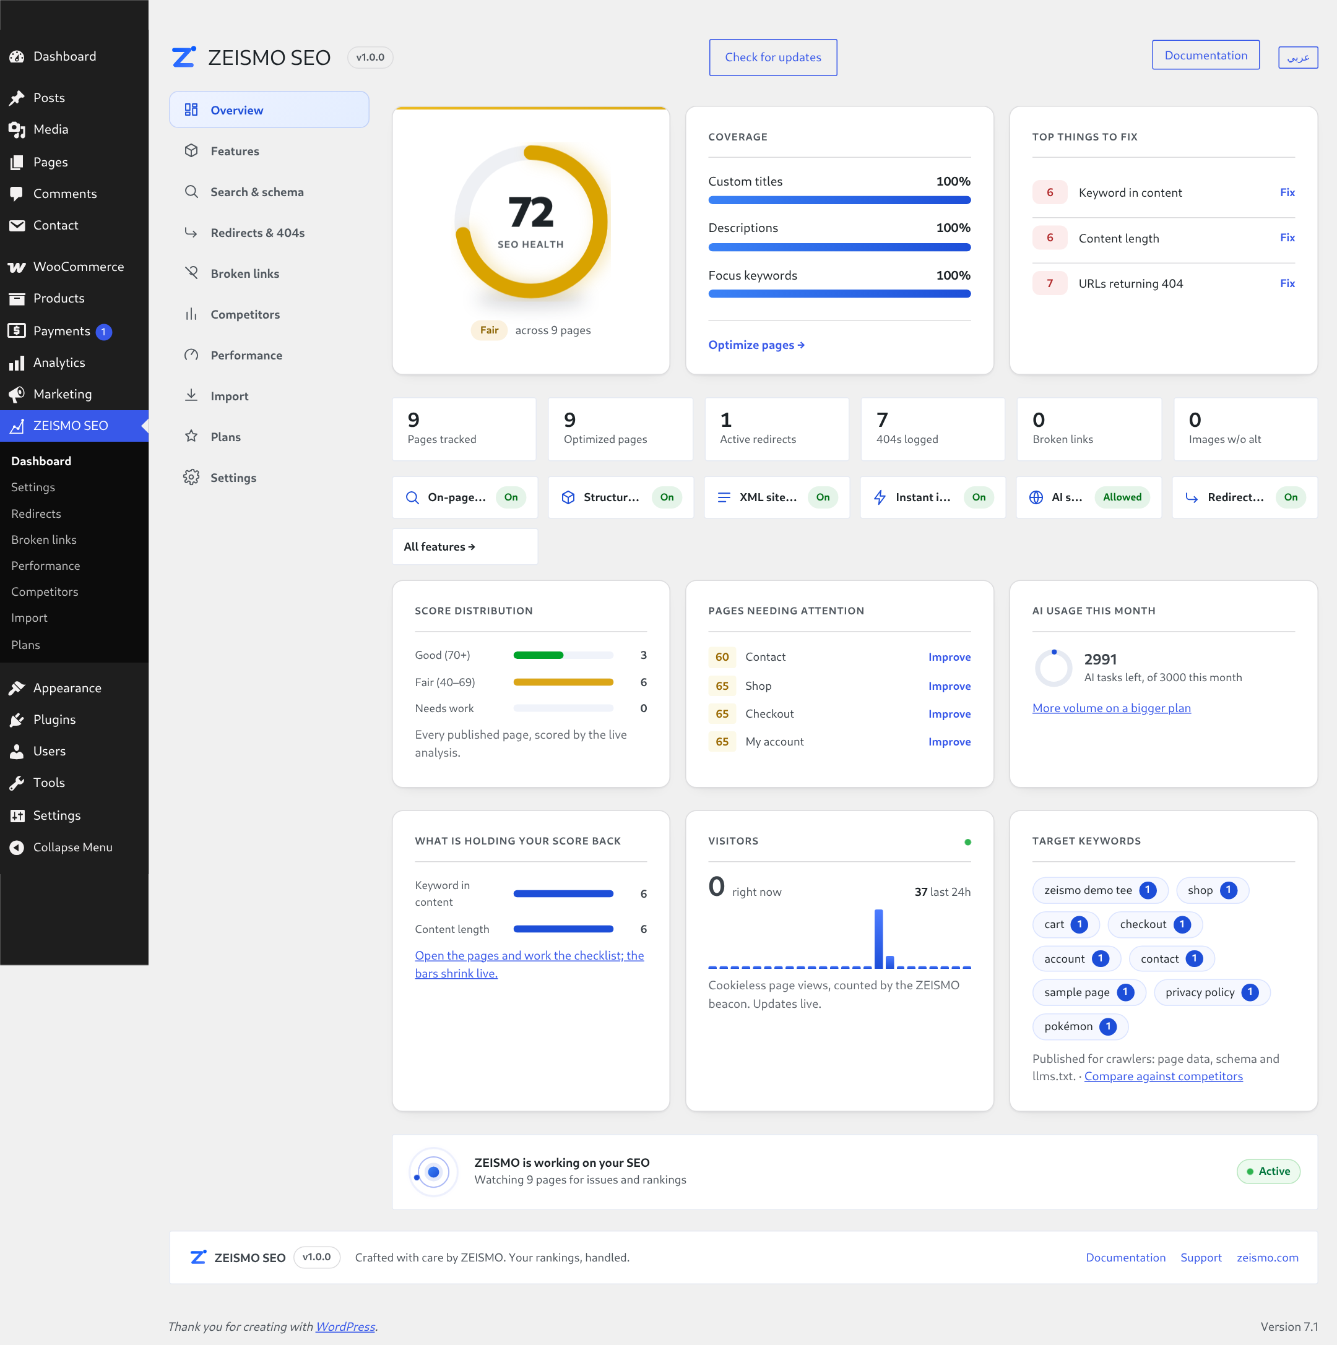Open the Plugins plug icon
The height and width of the screenshot is (1345, 1337).
(17, 720)
